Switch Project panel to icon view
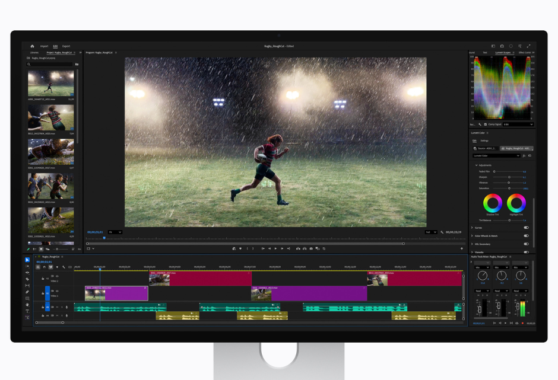Viewport: 558px width, 380px height. click(41, 249)
